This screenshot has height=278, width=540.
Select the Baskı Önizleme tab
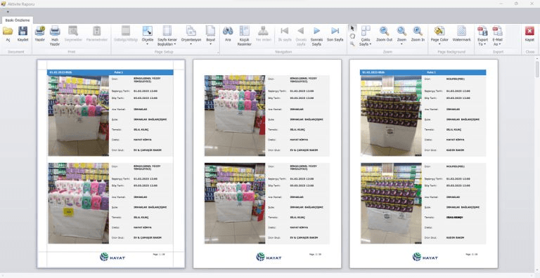17,20
